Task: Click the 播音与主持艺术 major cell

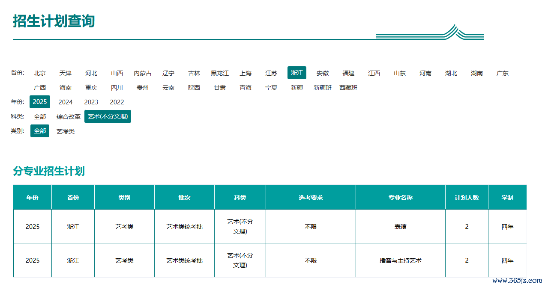Action: click(x=401, y=260)
